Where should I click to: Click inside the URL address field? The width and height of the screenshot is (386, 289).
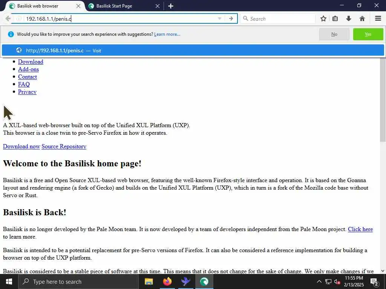[x=121, y=19]
